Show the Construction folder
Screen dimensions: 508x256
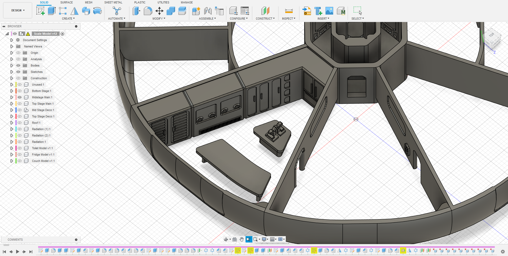[18, 78]
